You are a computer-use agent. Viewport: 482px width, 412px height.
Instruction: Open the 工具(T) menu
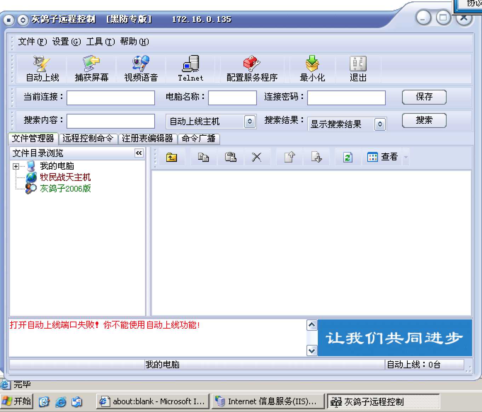coord(101,42)
